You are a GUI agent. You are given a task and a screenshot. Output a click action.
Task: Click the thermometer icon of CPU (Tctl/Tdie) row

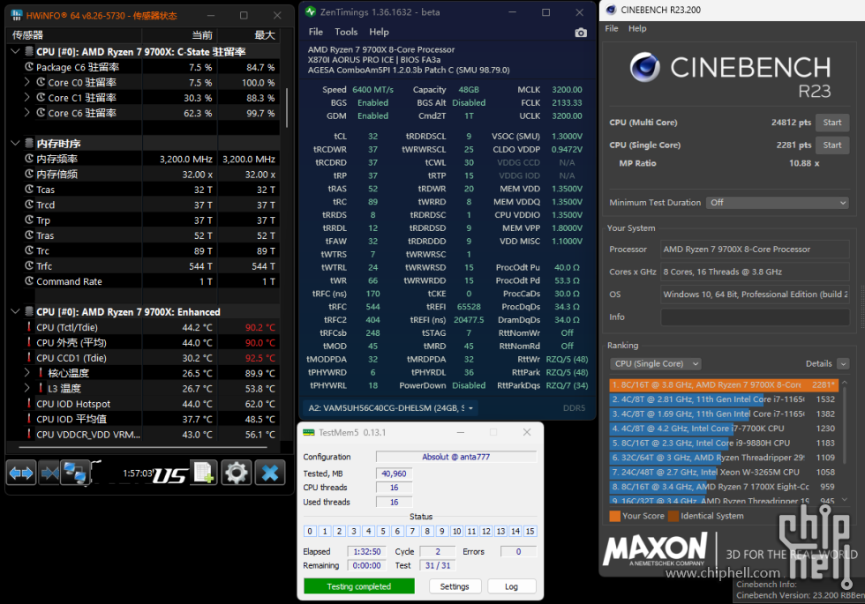29,327
